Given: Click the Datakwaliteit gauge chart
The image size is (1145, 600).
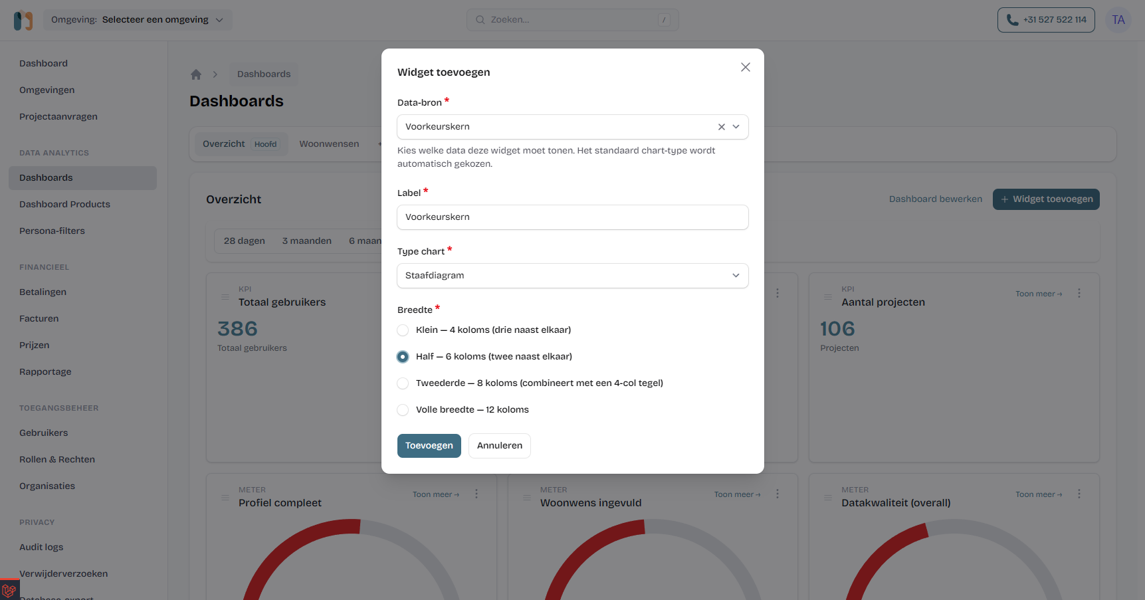Looking at the screenshot, I should (x=954, y=559).
